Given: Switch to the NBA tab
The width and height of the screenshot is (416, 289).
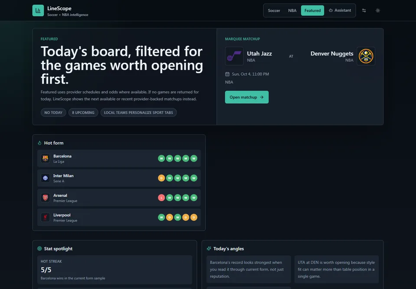Looking at the screenshot, I should coord(292,10).
